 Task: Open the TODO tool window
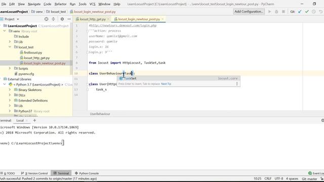8,173
